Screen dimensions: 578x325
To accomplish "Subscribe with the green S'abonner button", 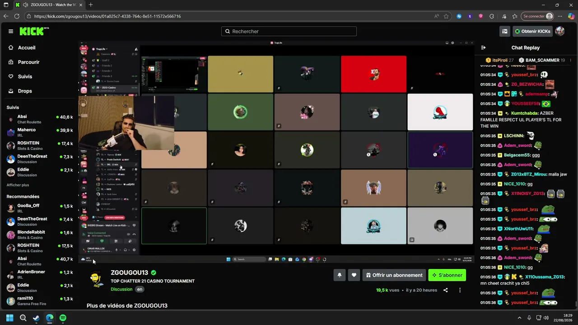I will pos(447,275).
